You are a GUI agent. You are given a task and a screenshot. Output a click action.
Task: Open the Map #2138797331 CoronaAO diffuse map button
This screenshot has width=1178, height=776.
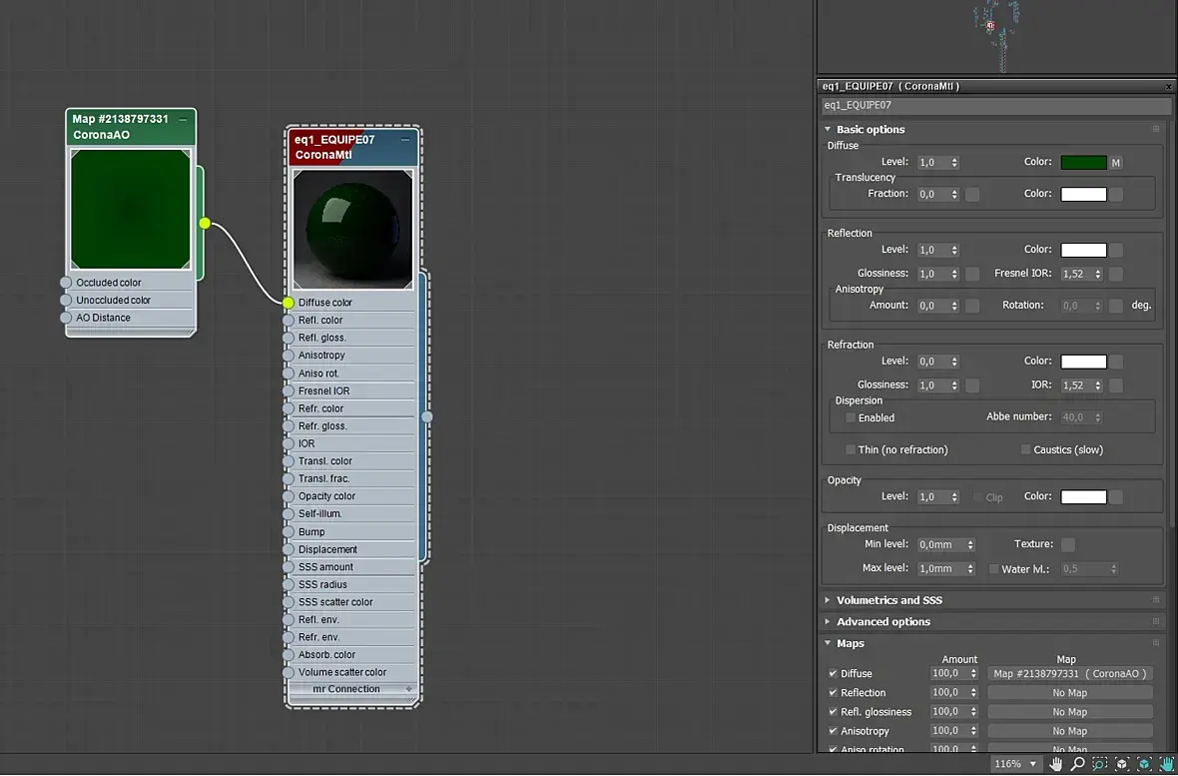point(1070,674)
